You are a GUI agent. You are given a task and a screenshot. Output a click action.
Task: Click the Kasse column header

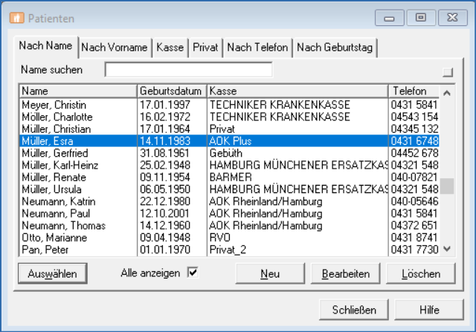(x=297, y=91)
